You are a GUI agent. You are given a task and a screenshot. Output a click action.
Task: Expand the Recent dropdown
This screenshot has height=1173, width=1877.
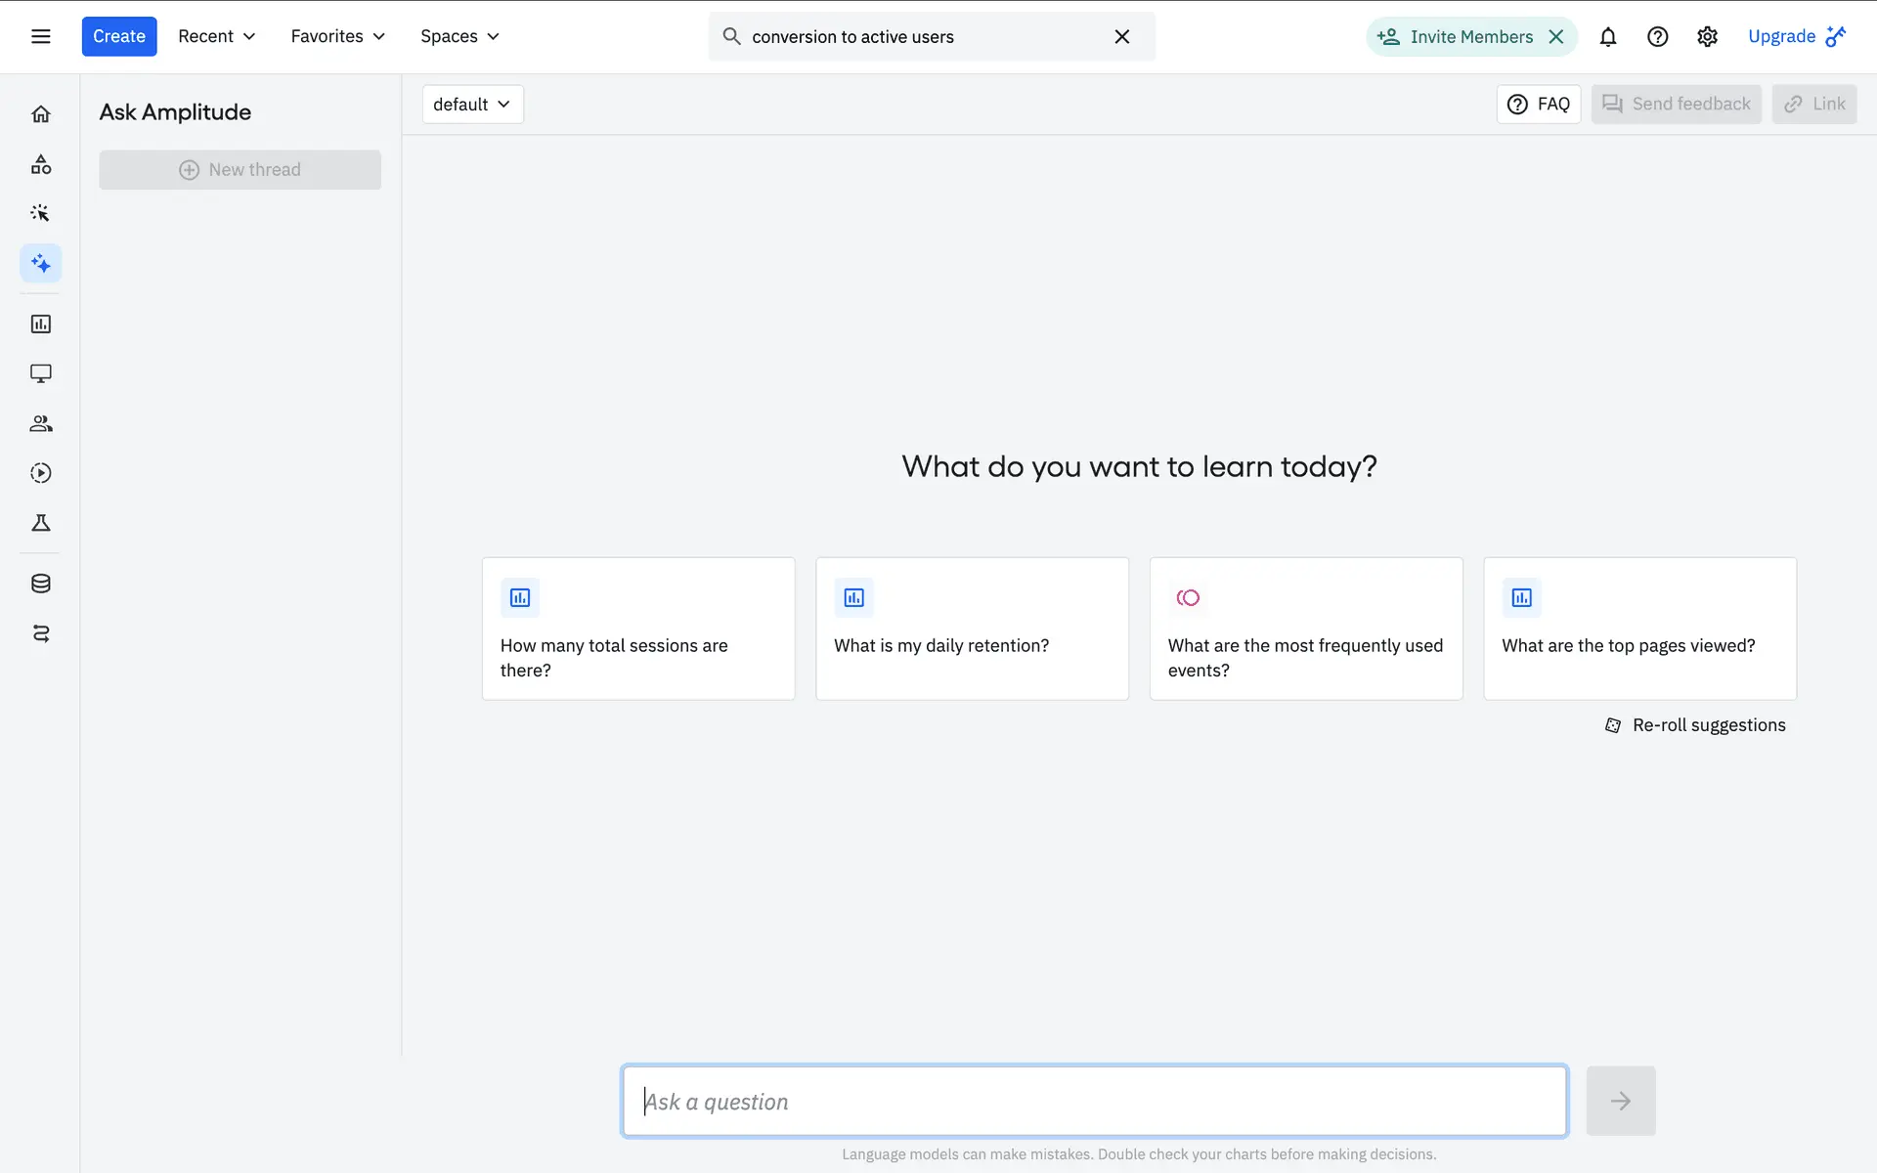216,36
